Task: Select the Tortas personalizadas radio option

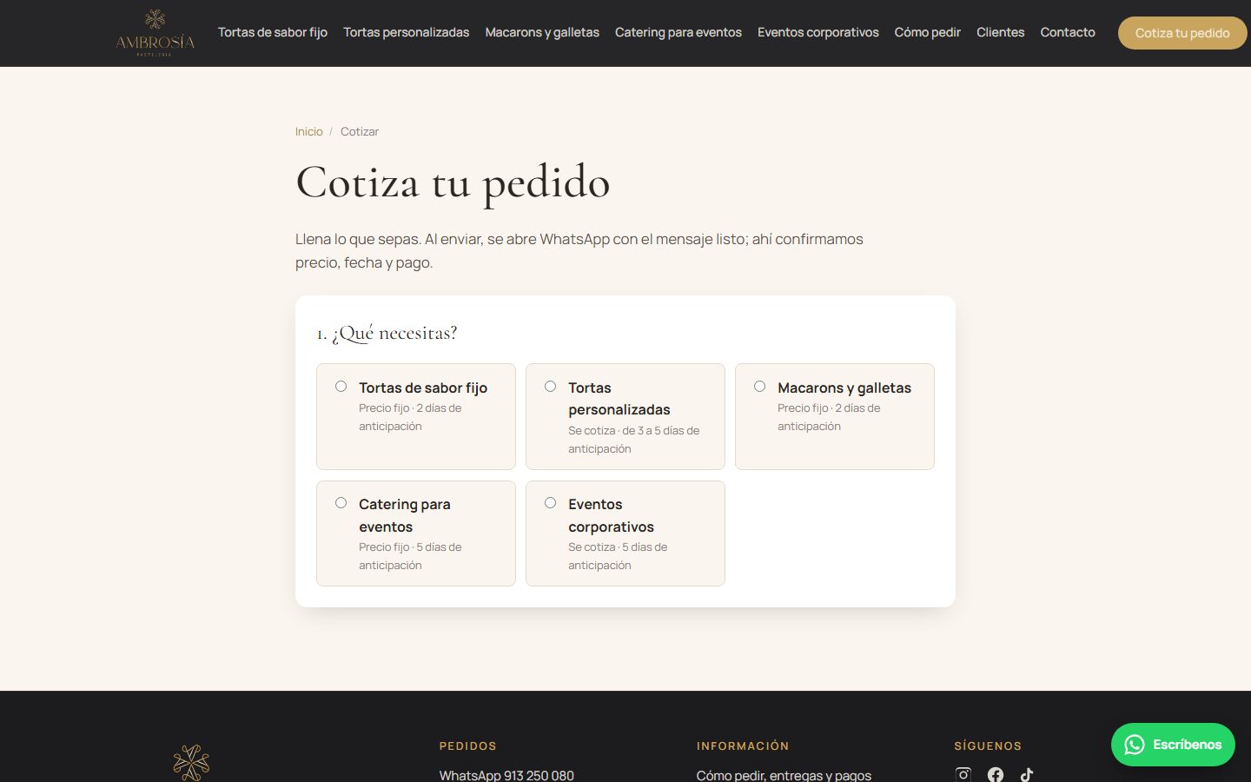Action: 550,387
